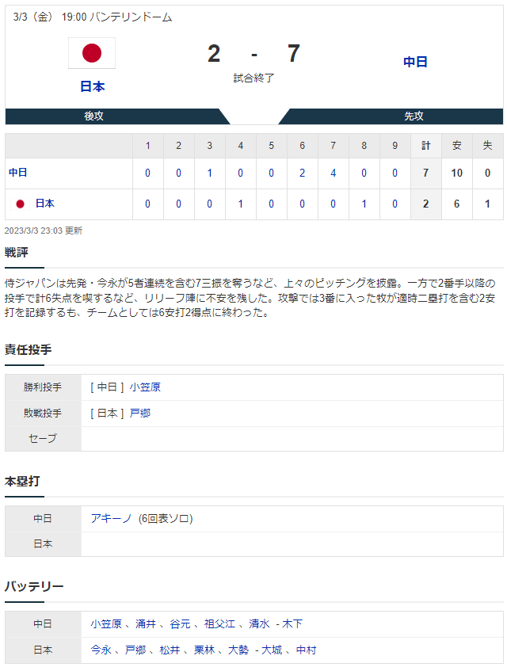Click the 3/3 19:00 バンテリンドーム game info
The height and width of the screenshot is (671, 507).
[x=93, y=17]
